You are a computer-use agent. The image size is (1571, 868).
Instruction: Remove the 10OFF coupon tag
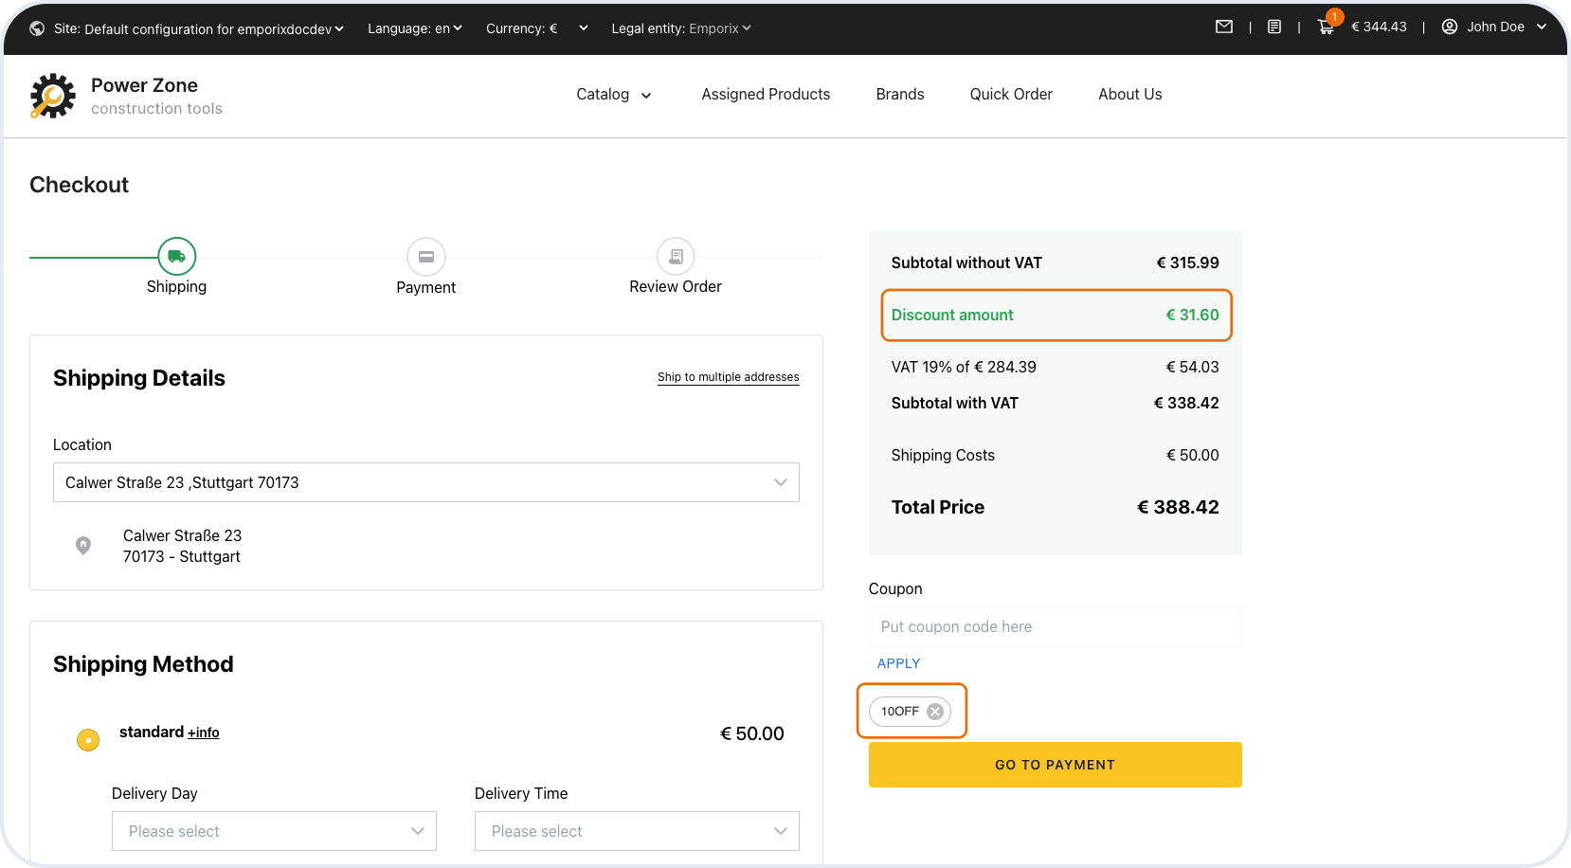tap(935, 712)
